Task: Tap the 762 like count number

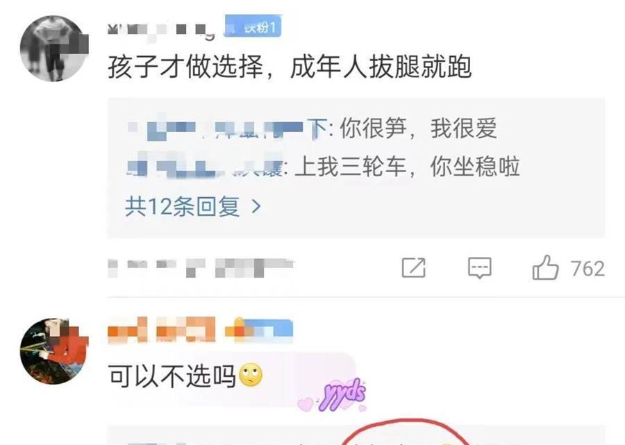Action: pyautogui.click(x=587, y=269)
